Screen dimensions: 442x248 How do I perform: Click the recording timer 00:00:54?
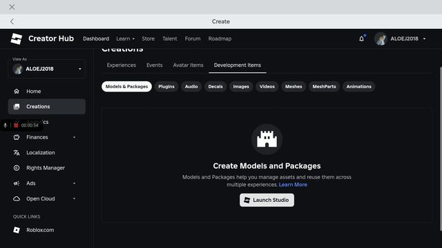pyautogui.click(x=30, y=125)
